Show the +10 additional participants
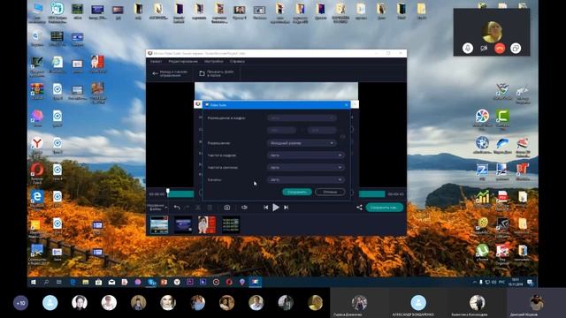 (20, 303)
